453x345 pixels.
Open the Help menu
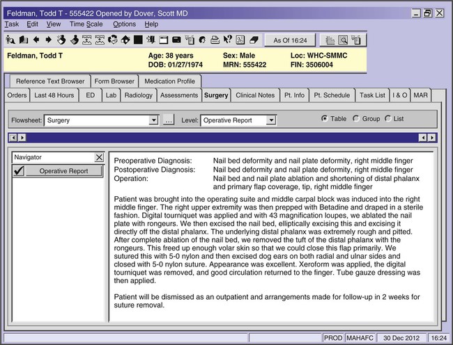tap(151, 24)
